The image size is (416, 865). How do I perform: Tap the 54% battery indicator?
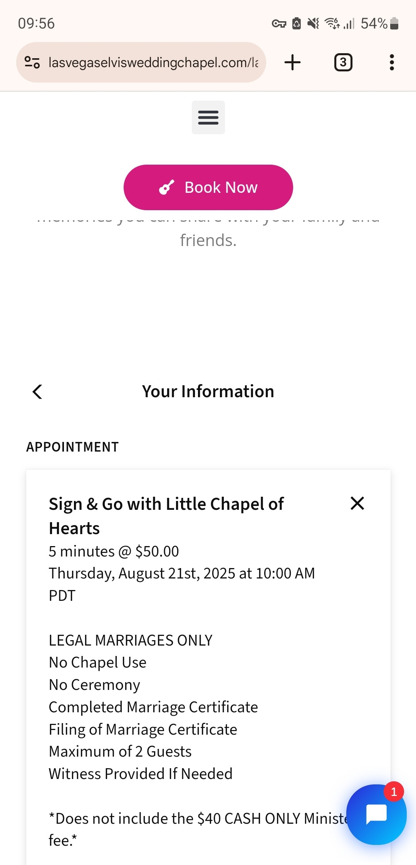coord(379,24)
